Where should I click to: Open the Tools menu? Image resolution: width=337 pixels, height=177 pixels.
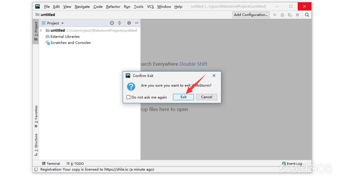click(138, 7)
